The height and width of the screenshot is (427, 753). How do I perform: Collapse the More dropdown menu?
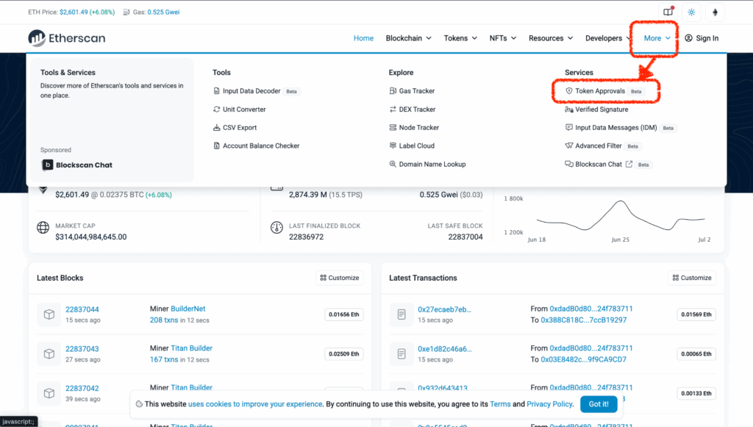point(657,38)
